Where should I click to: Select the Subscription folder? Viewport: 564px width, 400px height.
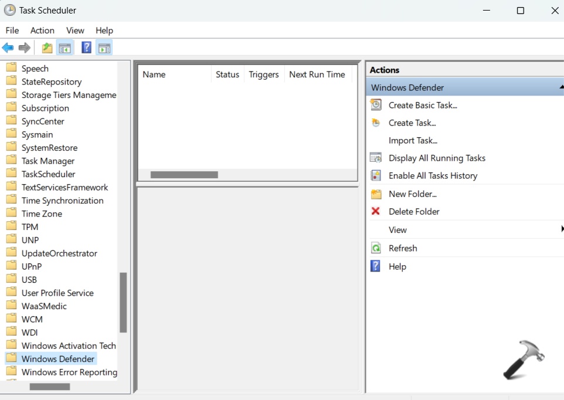point(45,109)
